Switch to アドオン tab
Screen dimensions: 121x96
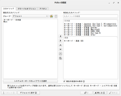[43, 9]
